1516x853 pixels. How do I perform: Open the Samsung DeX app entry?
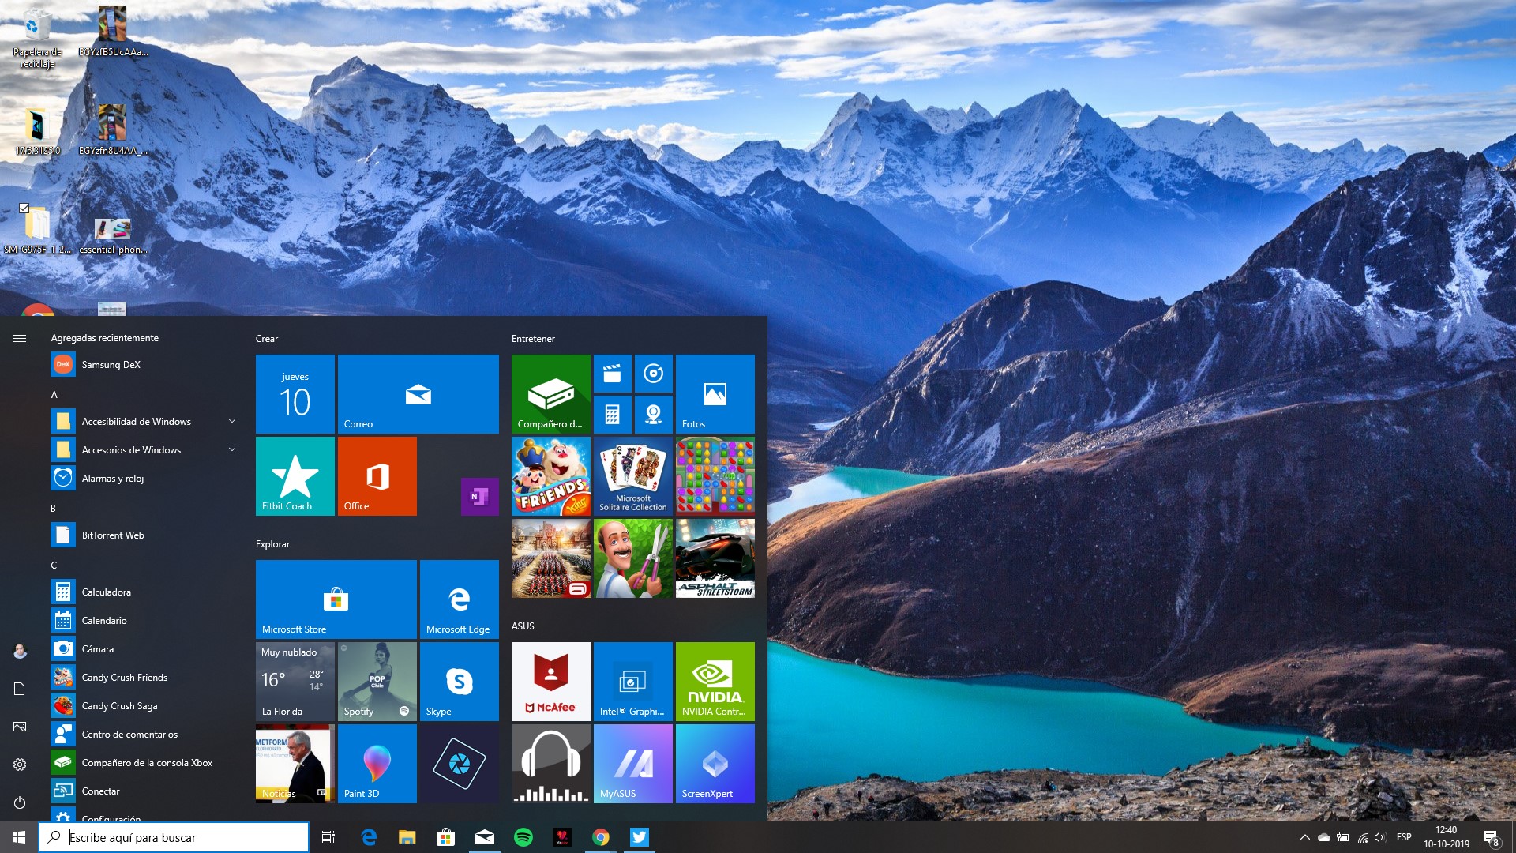click(x=144, y=365)
